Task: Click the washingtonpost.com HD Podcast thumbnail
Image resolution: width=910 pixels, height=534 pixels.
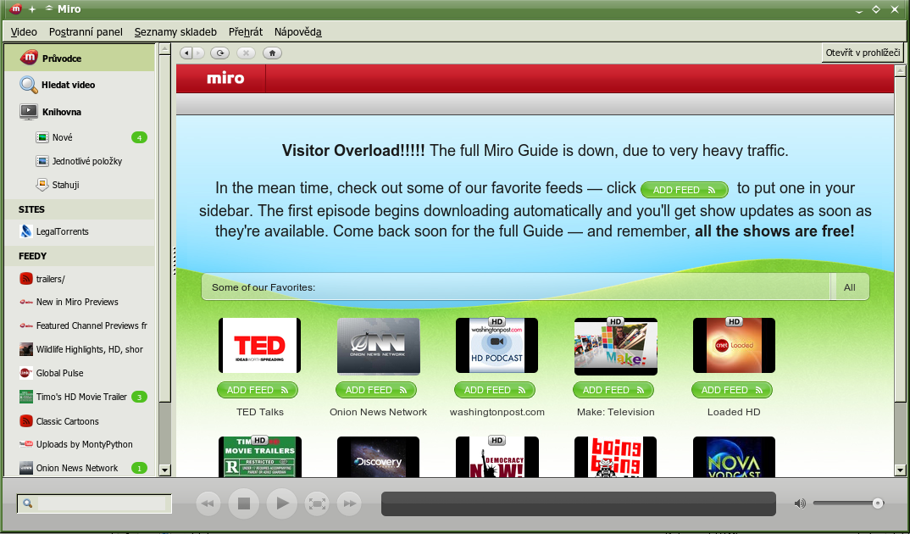Action: pyautogui.click(x=497, y=345)
